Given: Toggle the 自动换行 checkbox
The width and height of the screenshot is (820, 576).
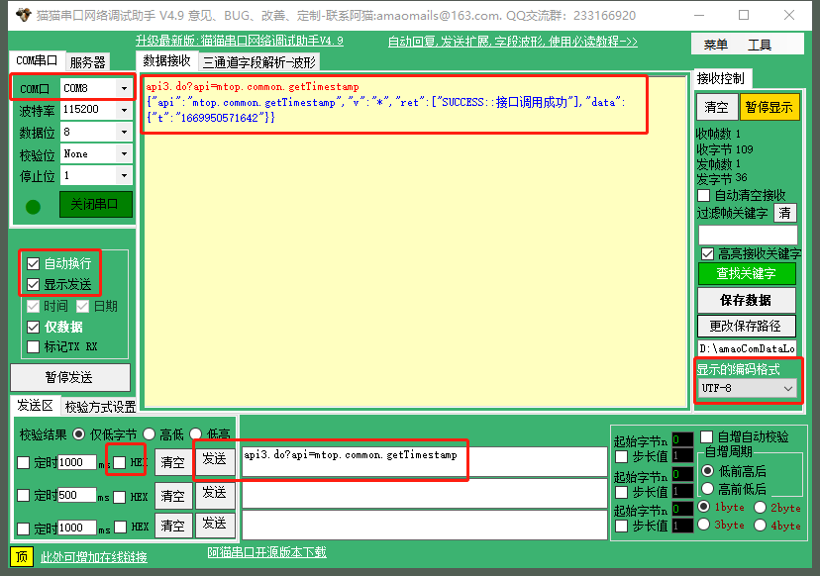Looking at the screenshot, I should (x=33, y=263).
